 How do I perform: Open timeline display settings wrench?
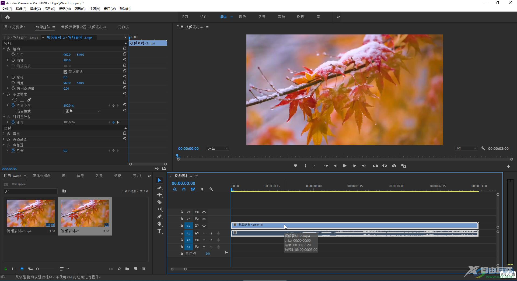[211, 189]
